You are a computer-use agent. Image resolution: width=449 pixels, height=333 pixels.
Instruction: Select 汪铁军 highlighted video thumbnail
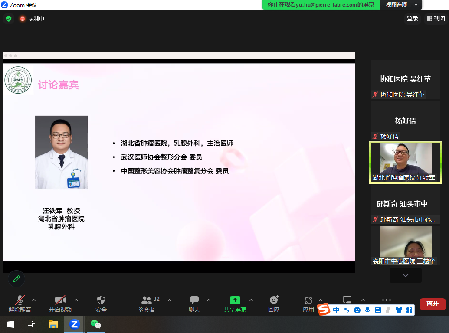pos(405,163)
